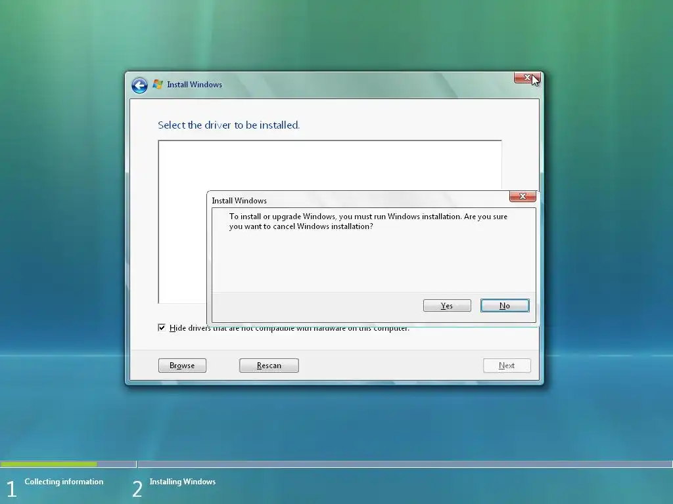
Task: Click the Rescan button
Action: [x=269, y=366]
